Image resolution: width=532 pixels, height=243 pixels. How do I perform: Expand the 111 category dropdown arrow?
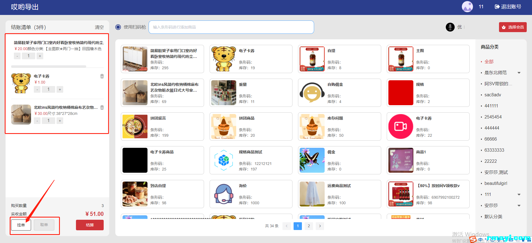[519, 195]
